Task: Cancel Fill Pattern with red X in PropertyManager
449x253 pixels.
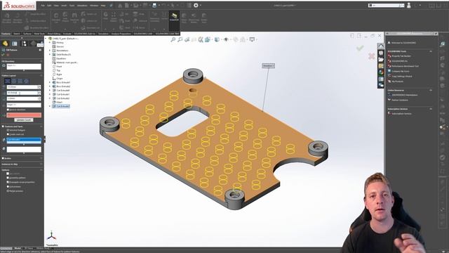Action: click(x=8, y=55)
